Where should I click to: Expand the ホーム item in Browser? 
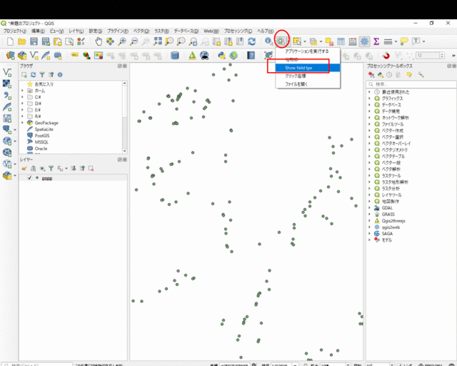tap(22, 91)
